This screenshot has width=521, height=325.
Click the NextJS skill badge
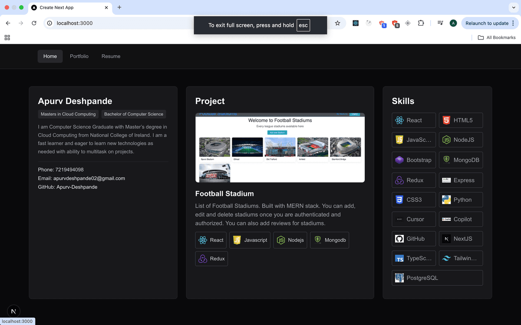[x=461, y=239]
